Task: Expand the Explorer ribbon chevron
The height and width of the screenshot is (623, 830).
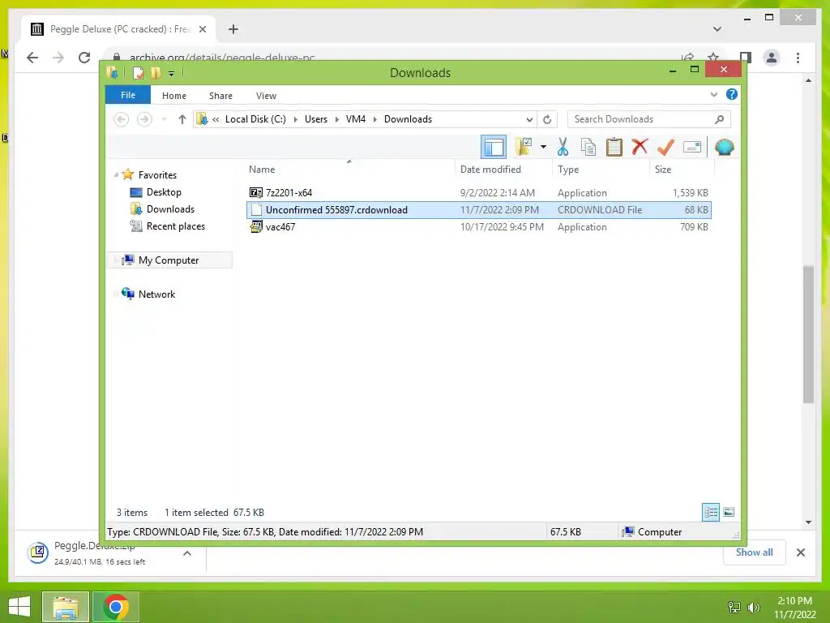Action: [x=713, y=95]
